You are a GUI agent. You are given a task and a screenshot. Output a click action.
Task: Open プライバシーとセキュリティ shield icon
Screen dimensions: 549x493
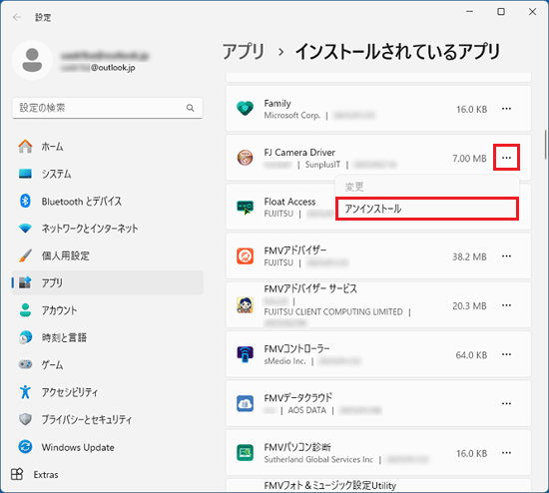tap(25, 419)
